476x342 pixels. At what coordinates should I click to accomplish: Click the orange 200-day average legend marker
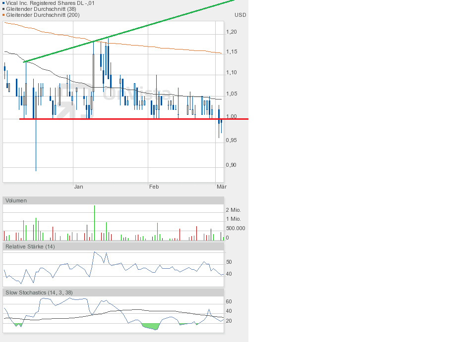pyautogui.click(x=3, y=15)
